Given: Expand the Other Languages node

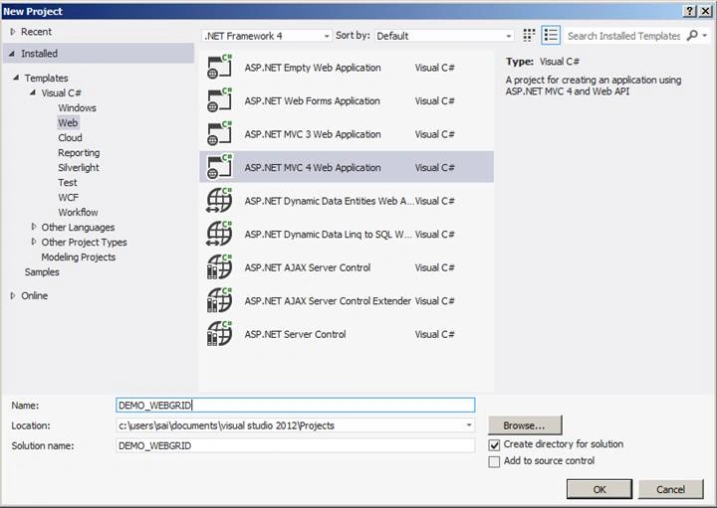Looking at the screenshot, I should [34, 227].
